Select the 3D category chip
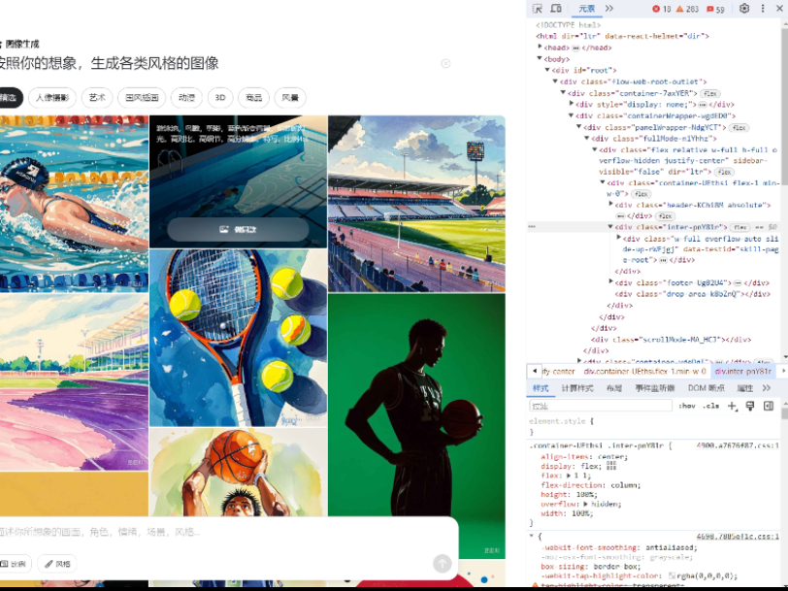788x591 pixels. point(220,97)
